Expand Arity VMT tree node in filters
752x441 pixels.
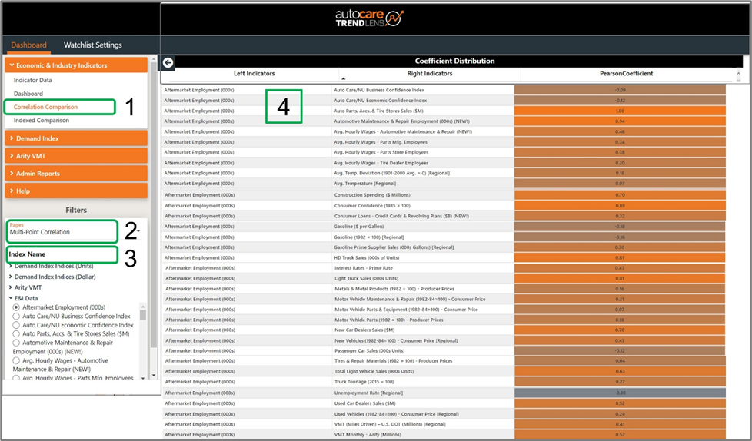[11, 287]
